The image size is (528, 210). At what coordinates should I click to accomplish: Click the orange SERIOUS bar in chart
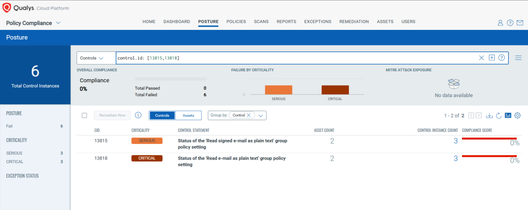pyautogui.click(x=278, y=90)
